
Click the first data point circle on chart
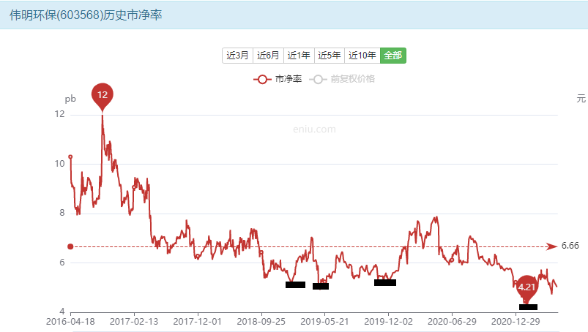[70, 156]
